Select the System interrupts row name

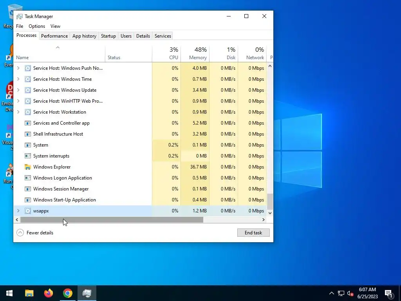coord(51,156)
